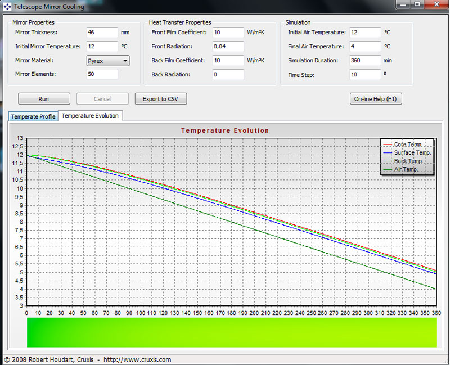Viewport: 450px width, 365px height.
Task: Close the Telescope Mirror Cooling window
Action: tap(436, 5)
